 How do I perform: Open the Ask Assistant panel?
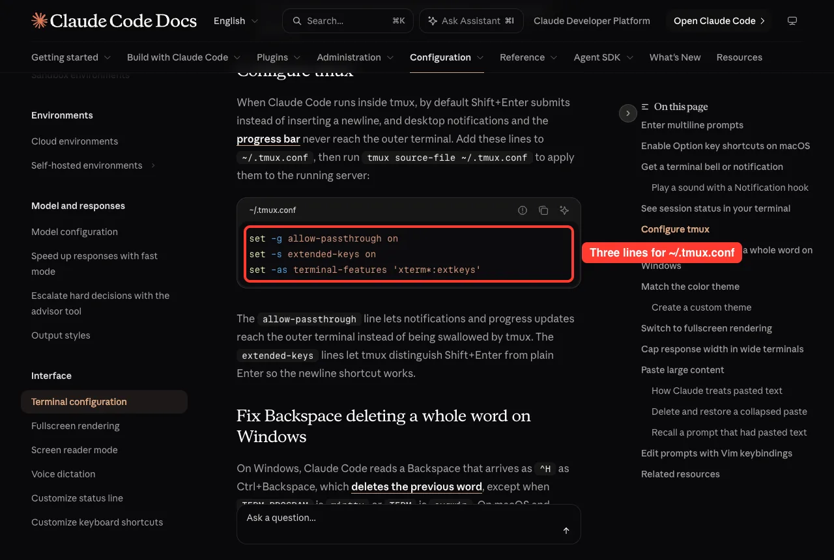[471, 21]
